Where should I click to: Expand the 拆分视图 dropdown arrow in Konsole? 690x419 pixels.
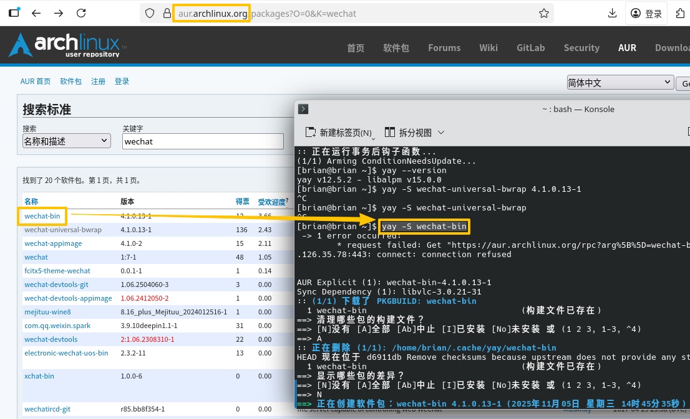[x=441, y=133]
